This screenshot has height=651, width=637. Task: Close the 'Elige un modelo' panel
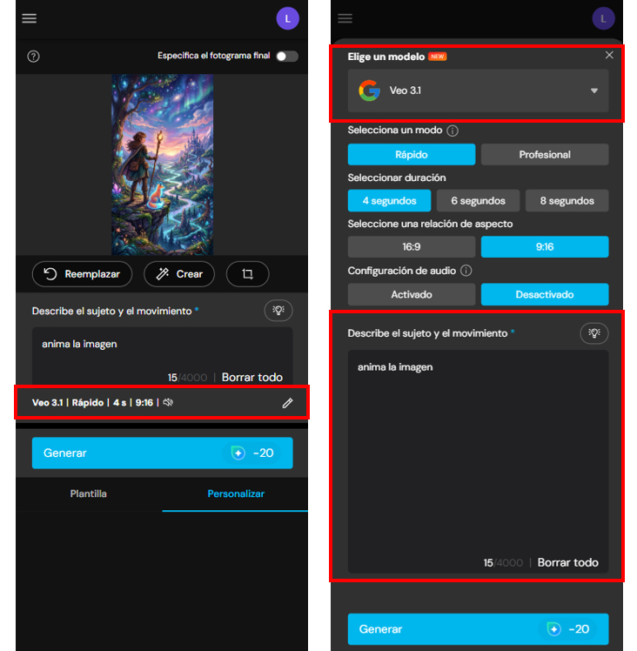(609, 55)
